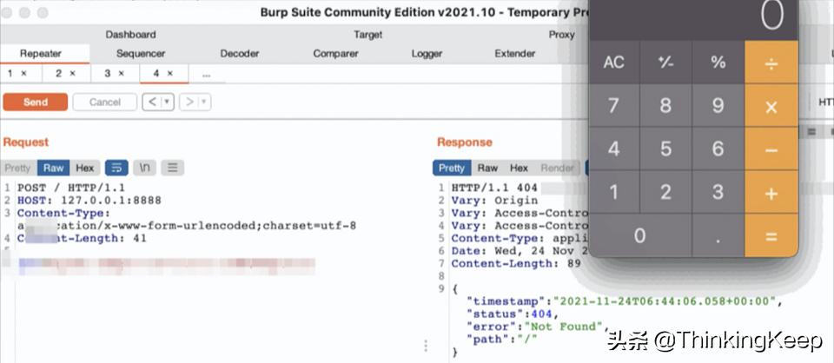Open the Decoder tab
This screenshot has width=834, height=363.
(x=239, y=54)
